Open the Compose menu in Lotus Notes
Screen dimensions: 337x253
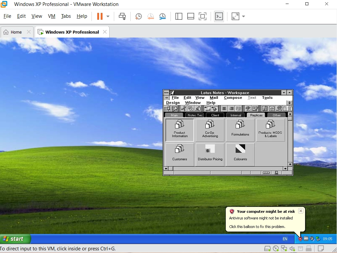point(233,98)
